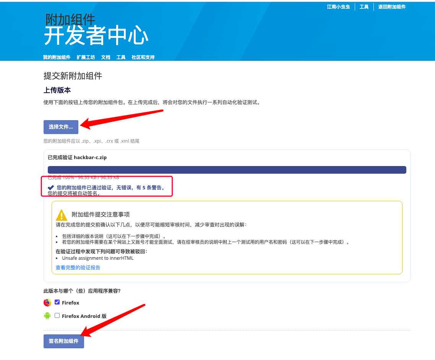Click the validation result message text

[111, 187]
